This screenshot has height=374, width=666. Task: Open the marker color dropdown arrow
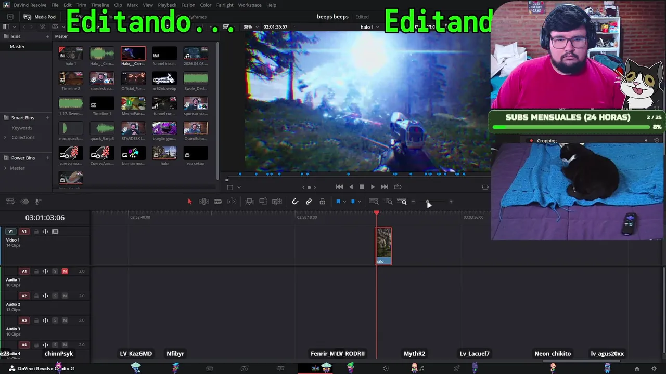coord(359,202)
